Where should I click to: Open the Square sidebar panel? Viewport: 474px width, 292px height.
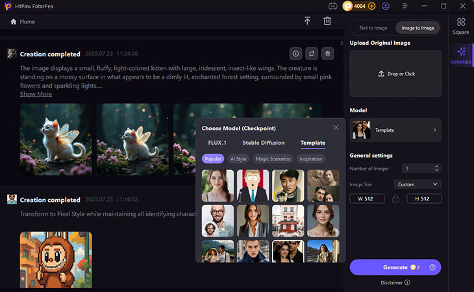[x=461, y=26]
